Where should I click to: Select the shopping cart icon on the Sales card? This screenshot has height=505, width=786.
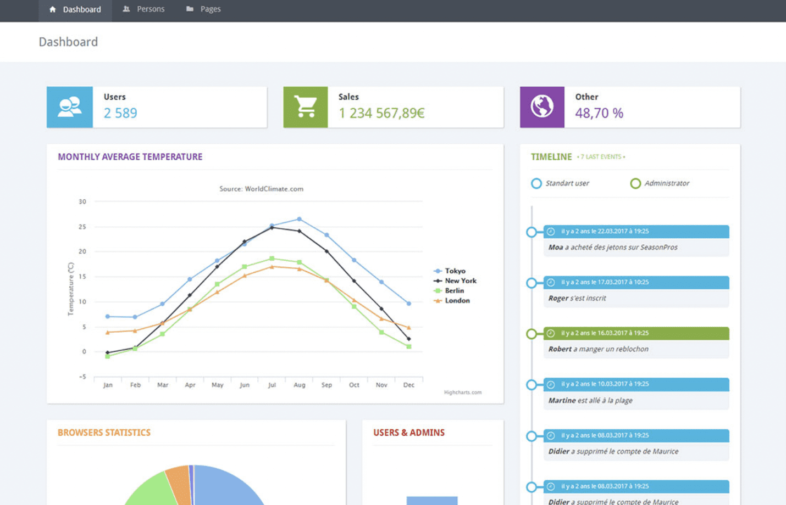click(305, 106)
